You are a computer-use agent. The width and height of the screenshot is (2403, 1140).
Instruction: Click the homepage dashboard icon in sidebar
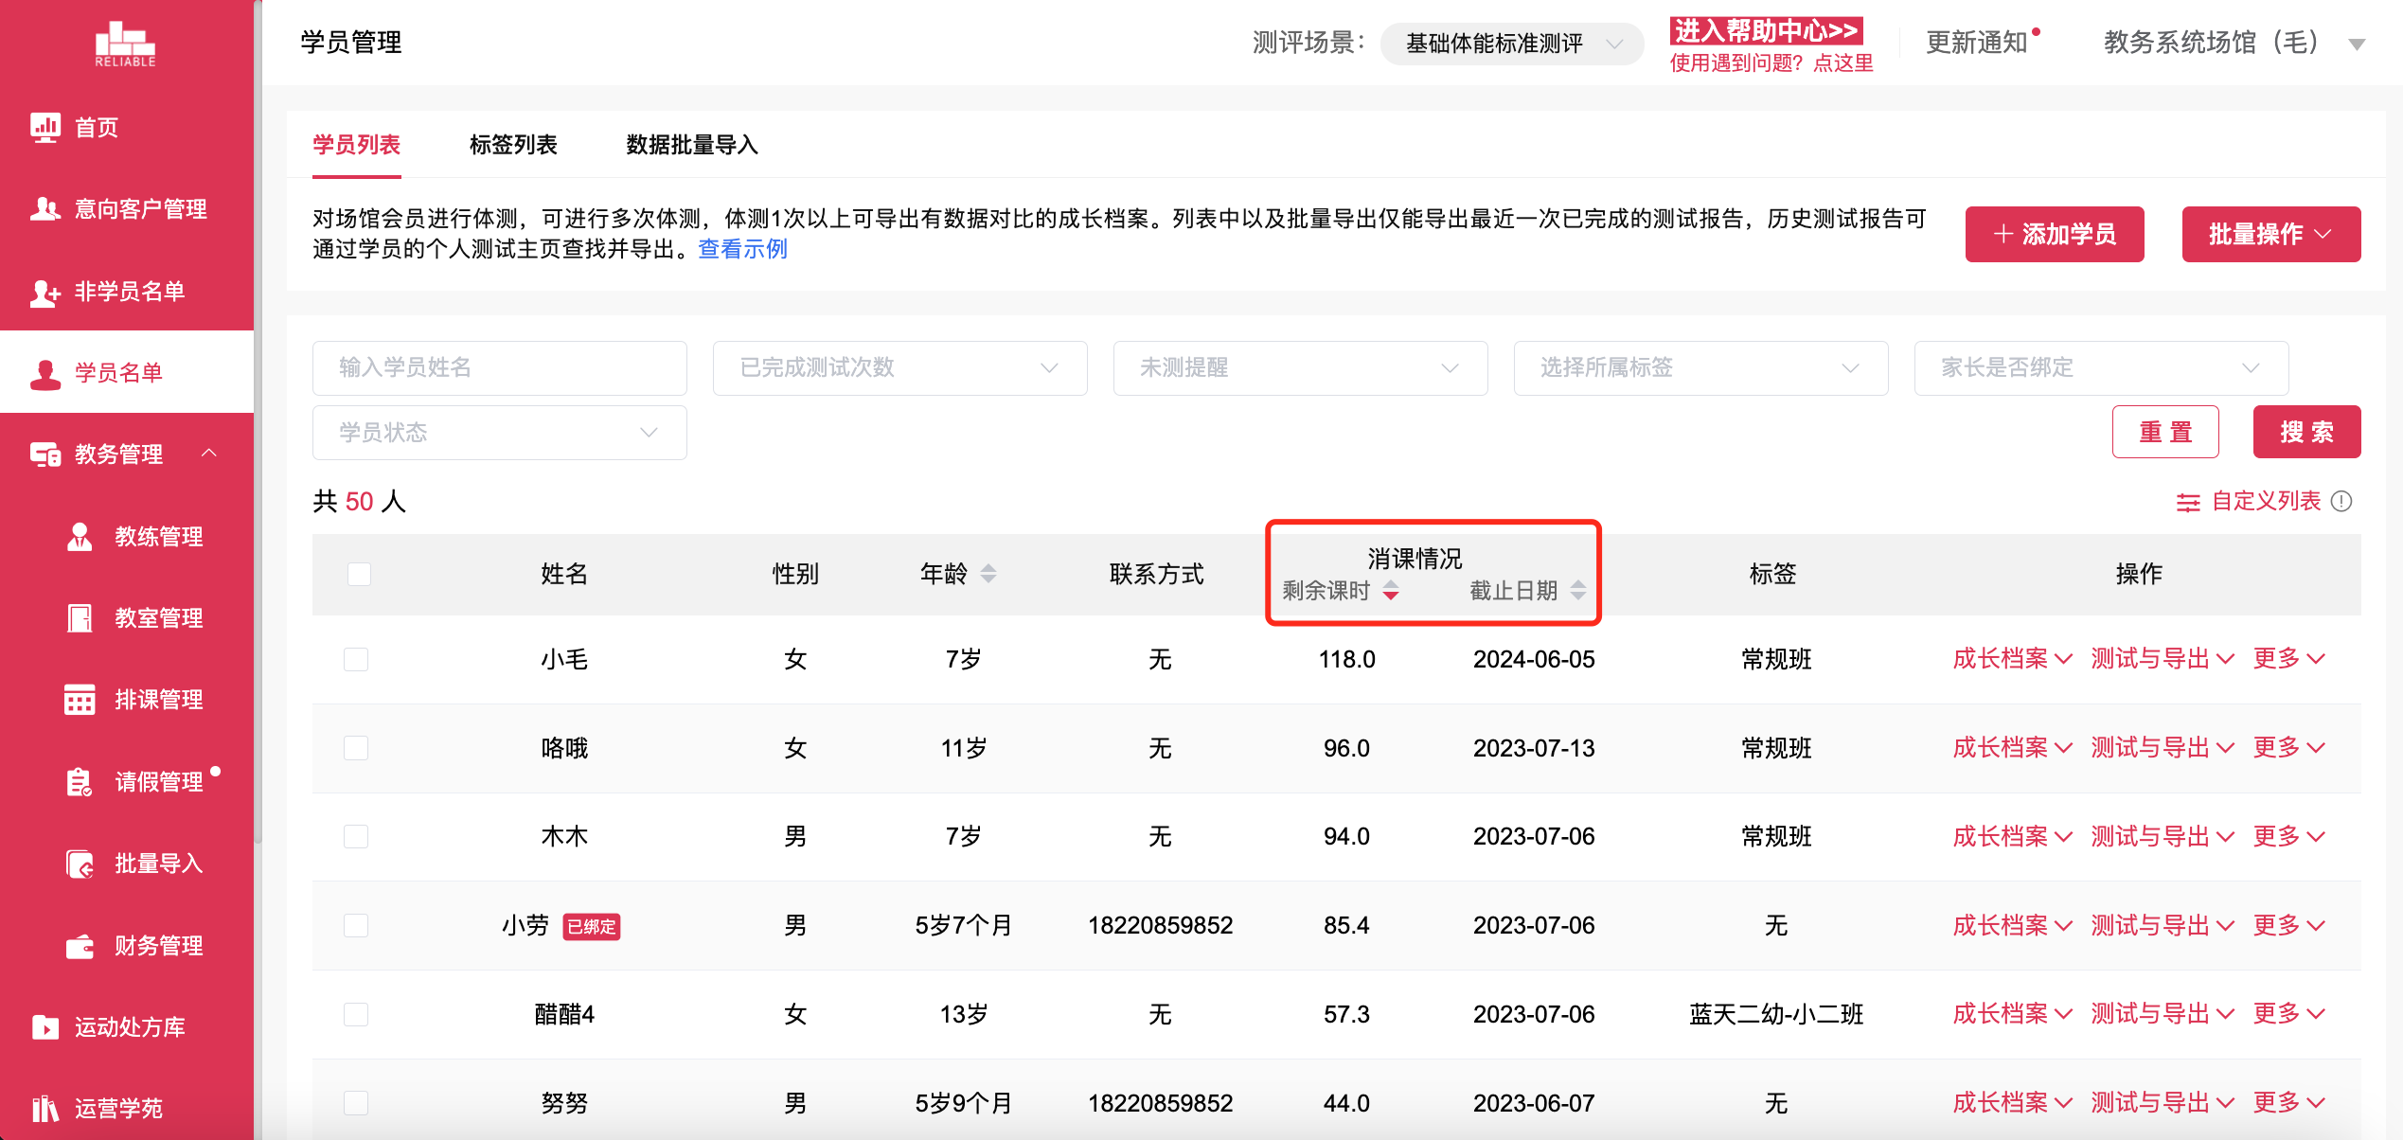(44, 127)
